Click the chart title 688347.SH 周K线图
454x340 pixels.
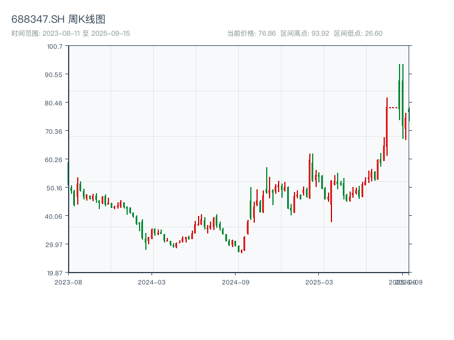(x=58, y=19)
